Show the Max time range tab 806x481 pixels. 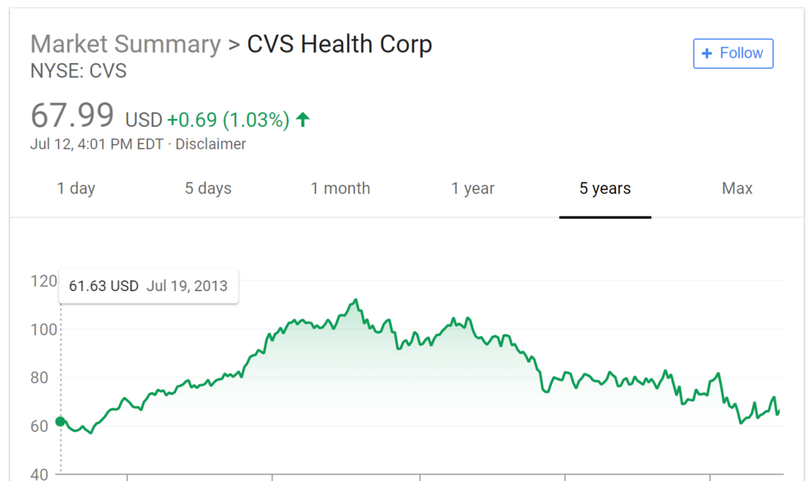coord(738,189)
